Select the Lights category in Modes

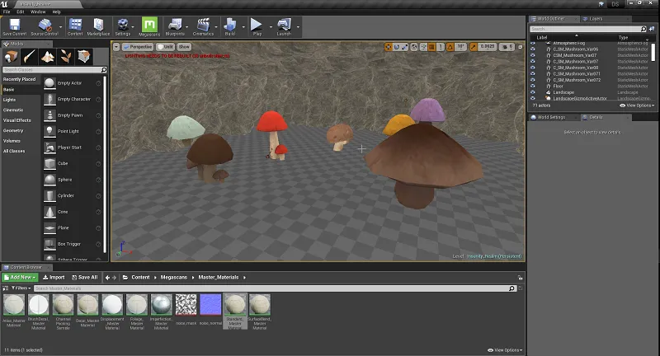[9, 100]
